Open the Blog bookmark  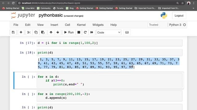[70, 8]
